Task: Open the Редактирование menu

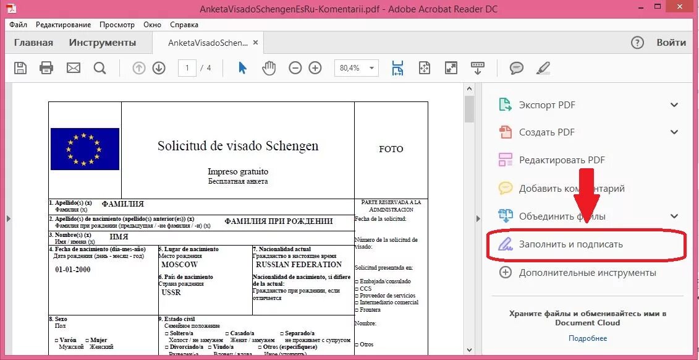Action: 63,25
